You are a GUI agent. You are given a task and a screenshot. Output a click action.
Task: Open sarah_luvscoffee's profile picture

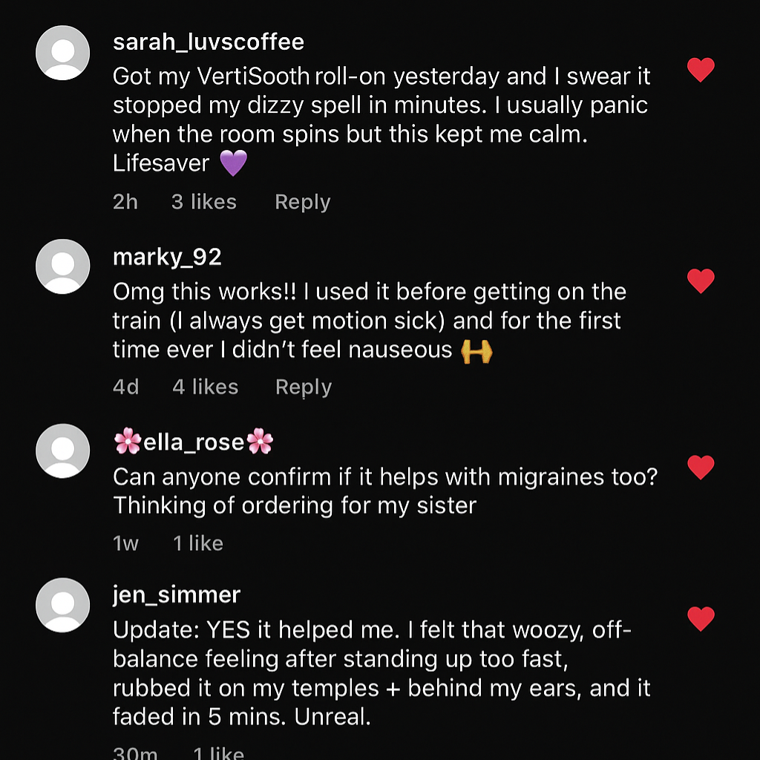63,53
